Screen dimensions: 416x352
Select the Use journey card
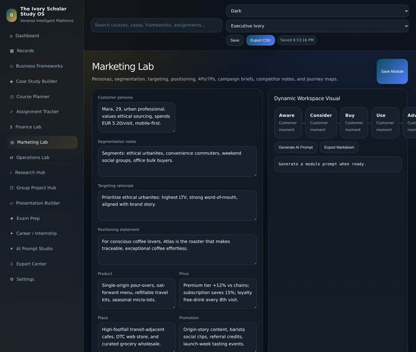point(385,123)
